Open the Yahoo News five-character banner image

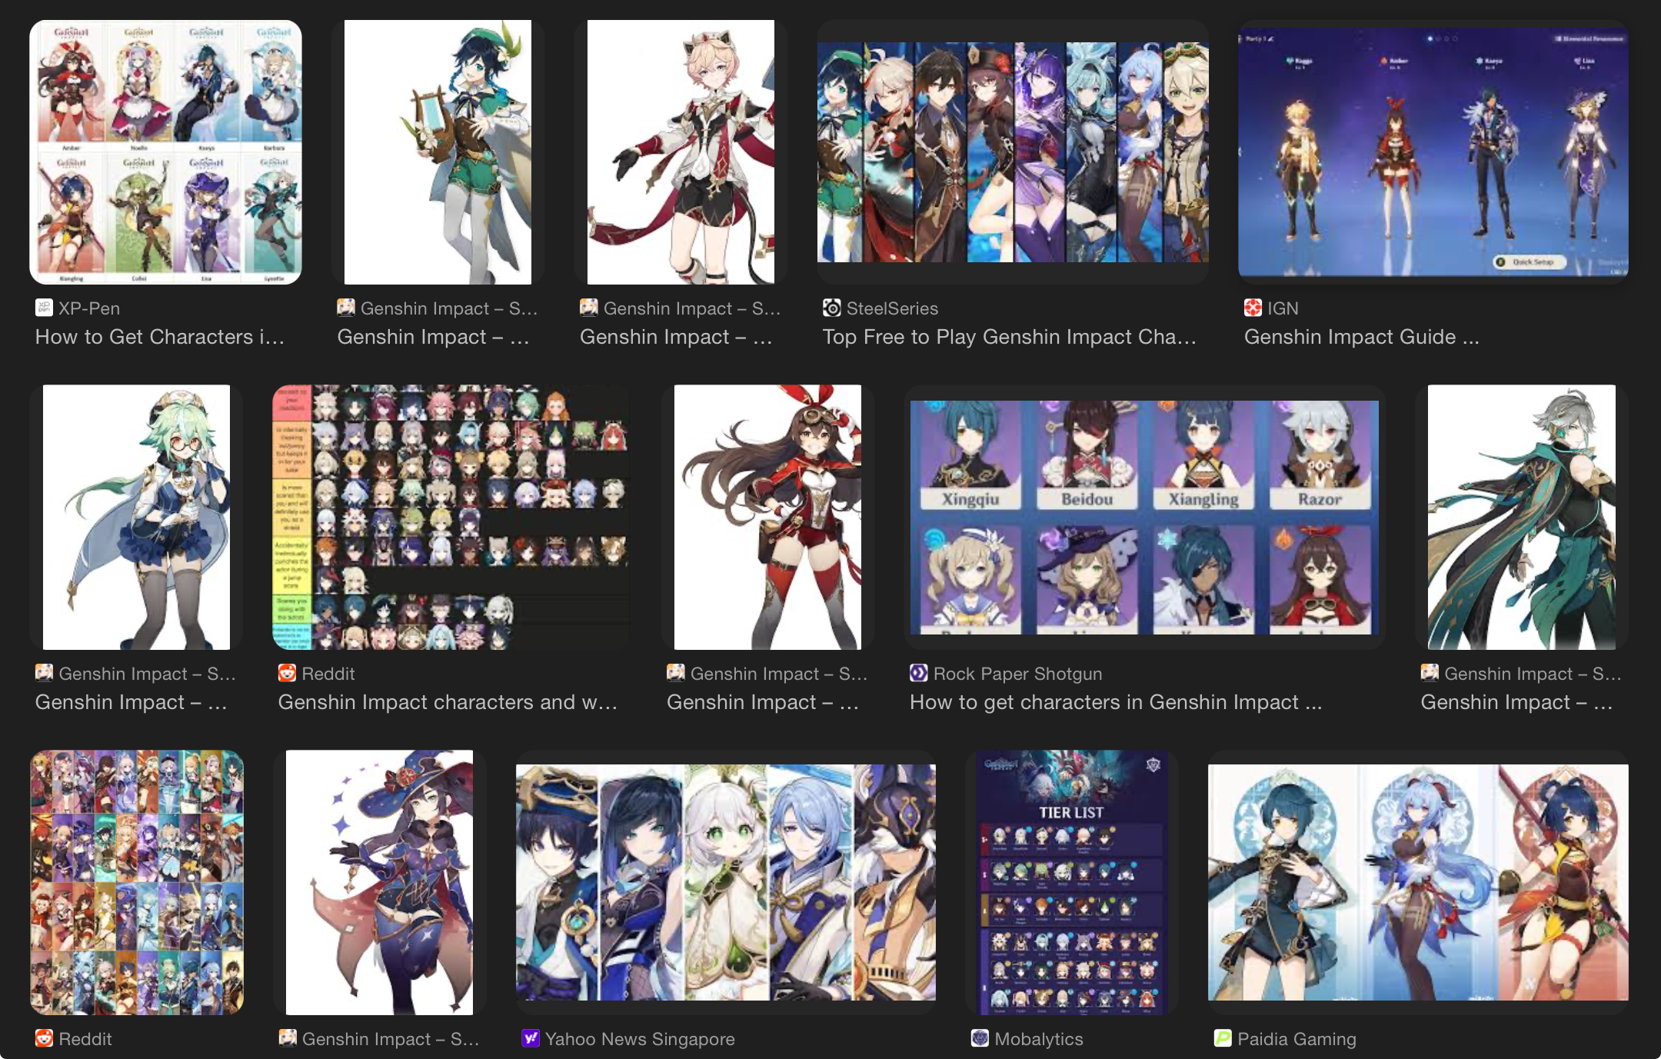coord(725,882)
